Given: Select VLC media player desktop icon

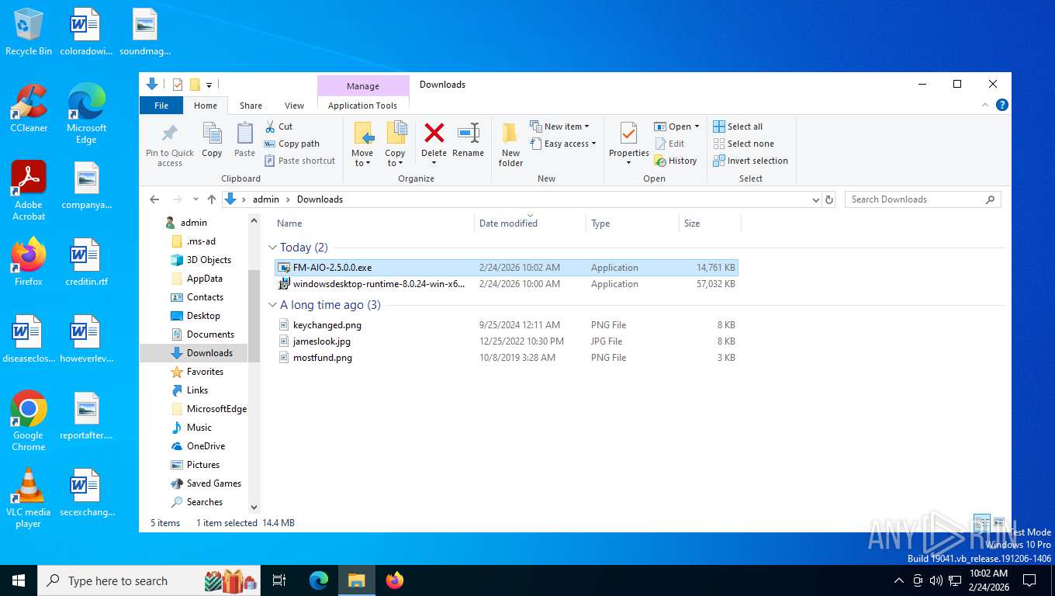Looking at the screenshot, I should click(x=29, y=498).
